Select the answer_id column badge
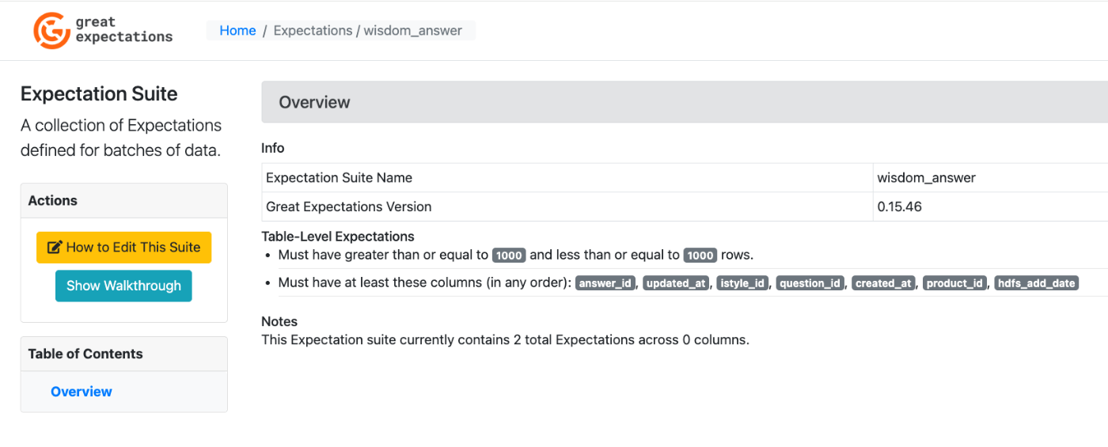Screen dimensions: 1108x447 [605, 283]
